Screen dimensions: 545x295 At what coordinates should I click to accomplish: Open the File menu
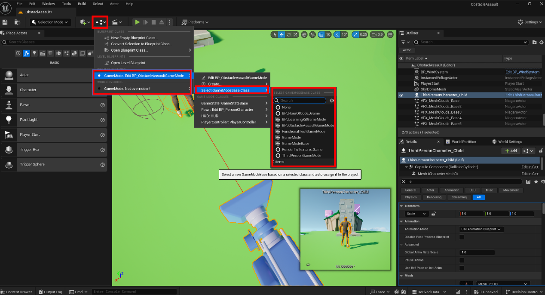19,4
